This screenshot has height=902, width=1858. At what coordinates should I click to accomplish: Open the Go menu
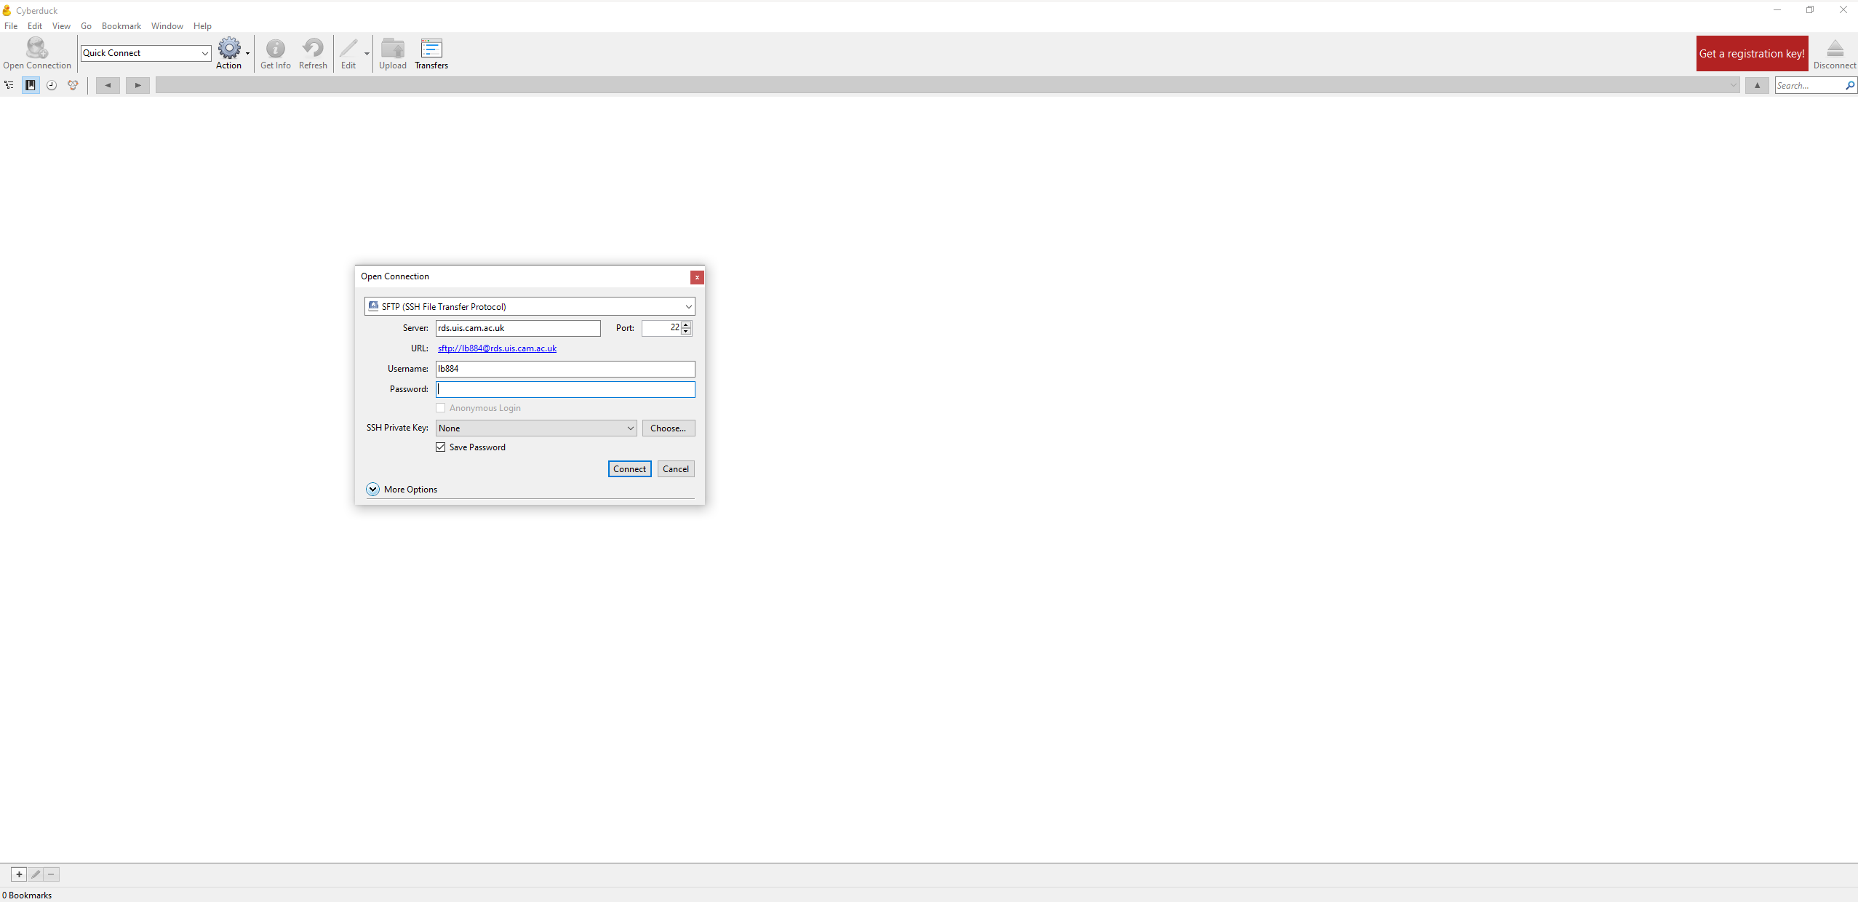[x=86, y=26]
